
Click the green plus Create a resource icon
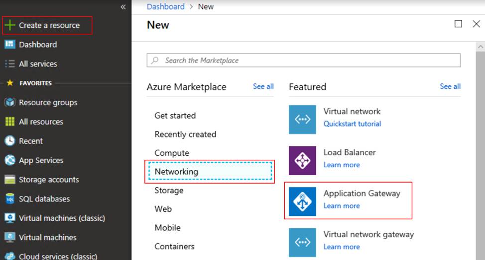[10, 25]
